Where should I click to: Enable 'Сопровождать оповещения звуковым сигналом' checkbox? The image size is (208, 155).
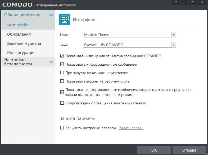62,103
